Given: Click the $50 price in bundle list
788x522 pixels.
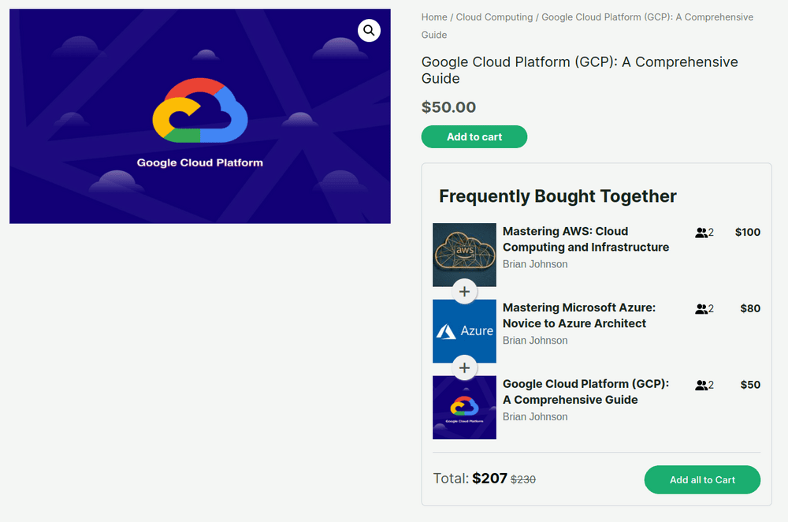Looking at the screenshot, I should click(750, 386).
